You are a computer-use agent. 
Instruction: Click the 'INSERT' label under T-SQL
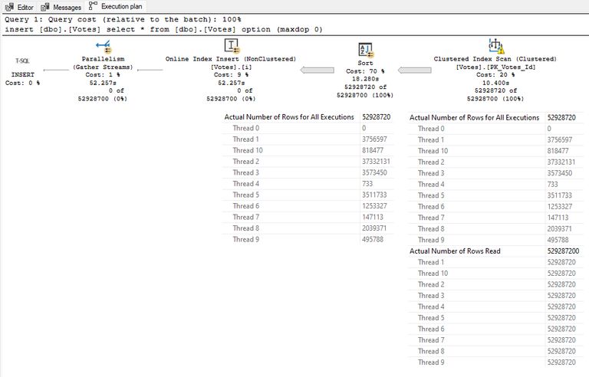pos(22,74)
